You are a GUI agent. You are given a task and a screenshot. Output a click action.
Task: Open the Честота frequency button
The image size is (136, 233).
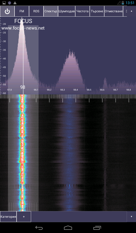coord(82,11)
